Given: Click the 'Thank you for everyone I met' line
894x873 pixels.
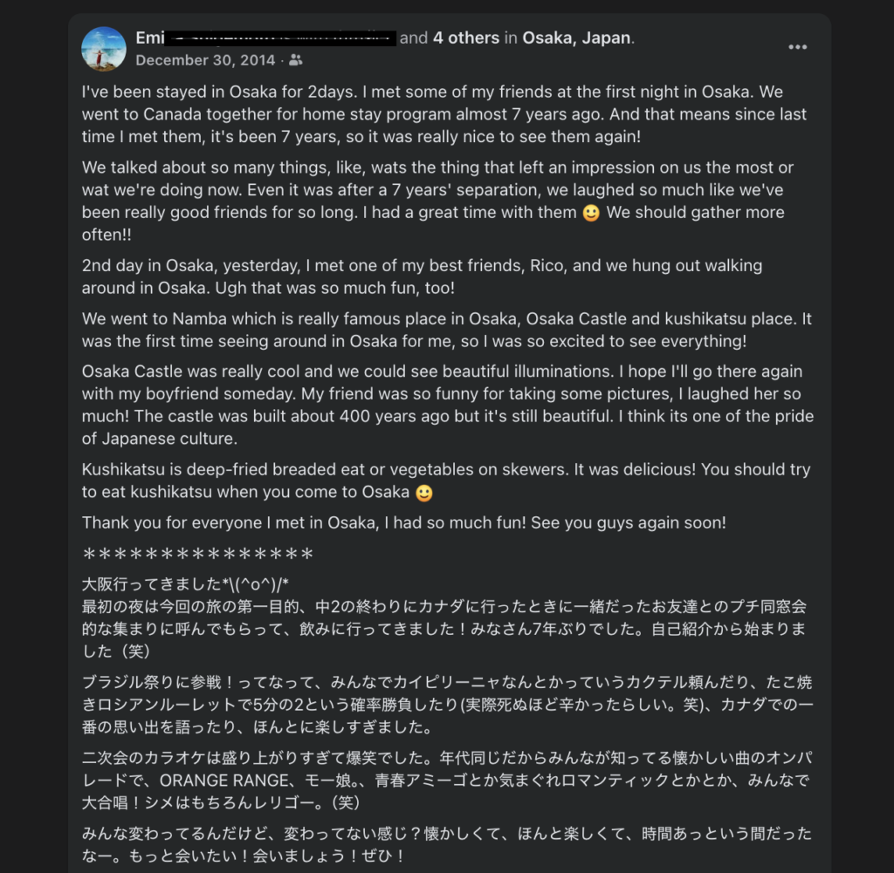Looking at the screenshot, I should [x=404, y=522].
